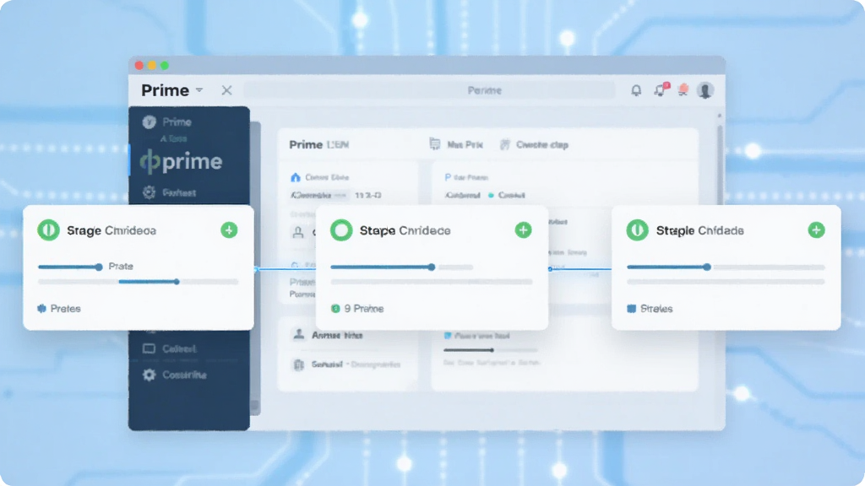Click the Streles blue square icon
Image resolution: width=865 pixels, height=486 pixels.
(x=632, y=309)
